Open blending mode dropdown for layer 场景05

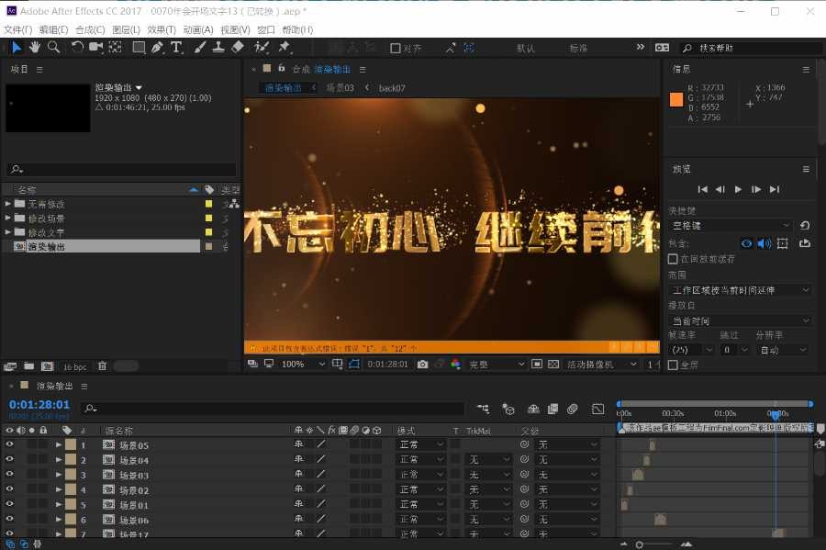(x=422, y=444)
